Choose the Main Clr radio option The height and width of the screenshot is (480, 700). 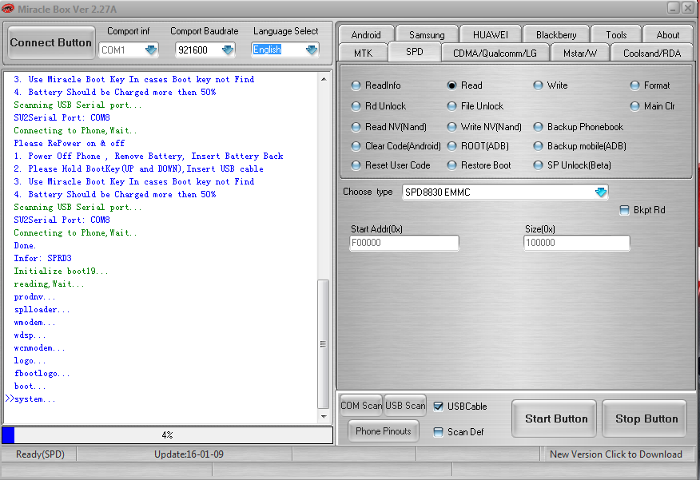[634, 106]
